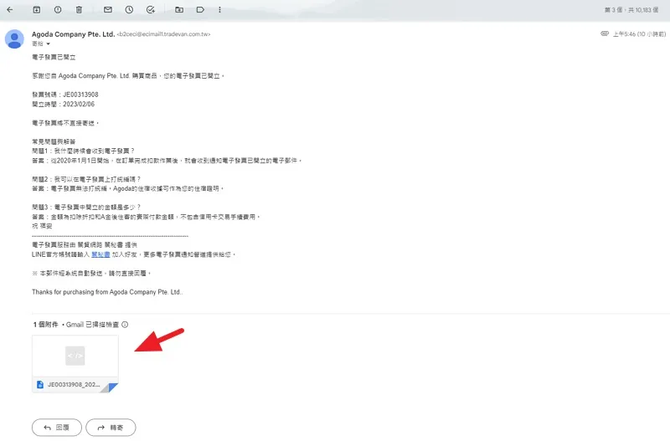
Task: Click the 1 個附件 attachments heading
Action: point(45,325)
